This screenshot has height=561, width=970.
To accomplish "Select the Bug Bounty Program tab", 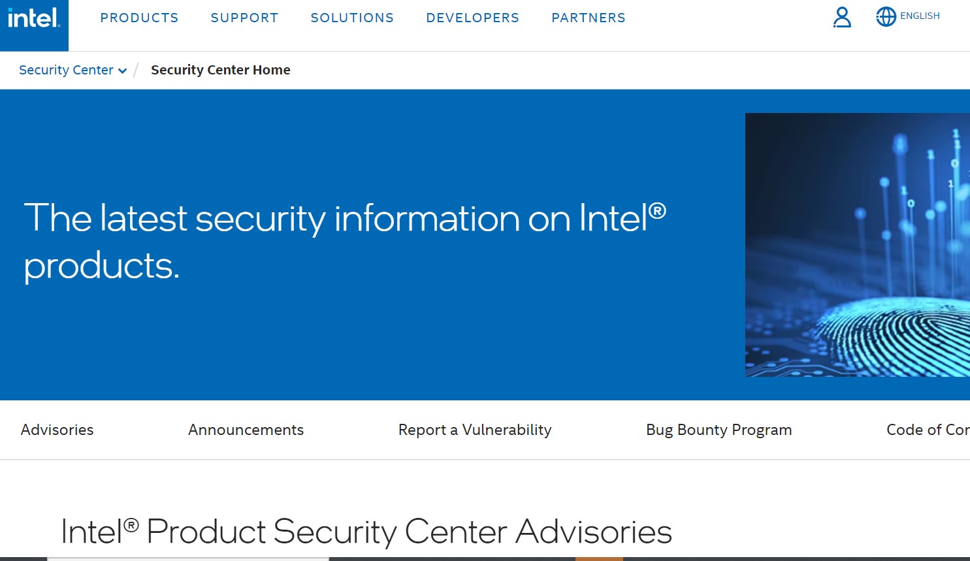I will pos(719,430).
